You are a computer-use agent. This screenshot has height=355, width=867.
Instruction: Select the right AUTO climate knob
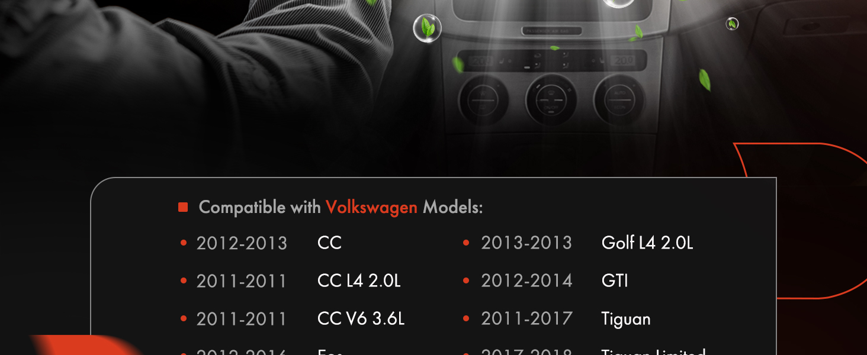(x=619, y=98)
